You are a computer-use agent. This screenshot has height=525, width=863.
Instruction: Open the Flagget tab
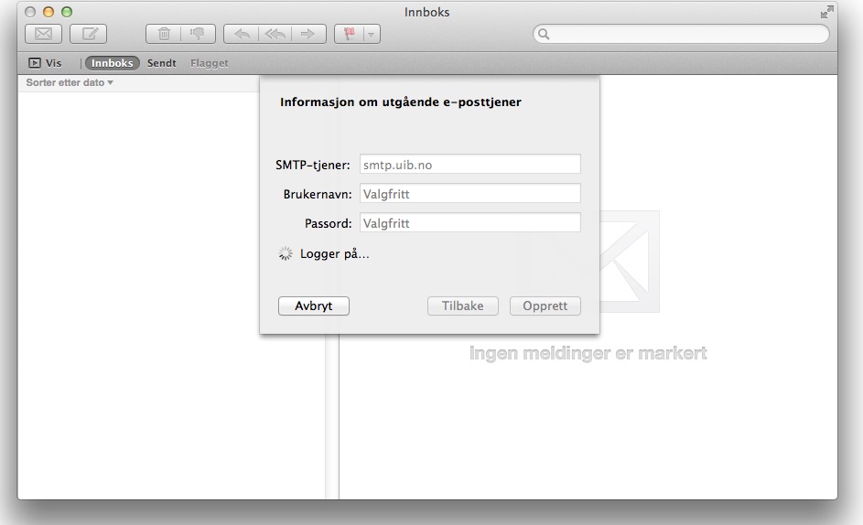(x=210, y=63)
